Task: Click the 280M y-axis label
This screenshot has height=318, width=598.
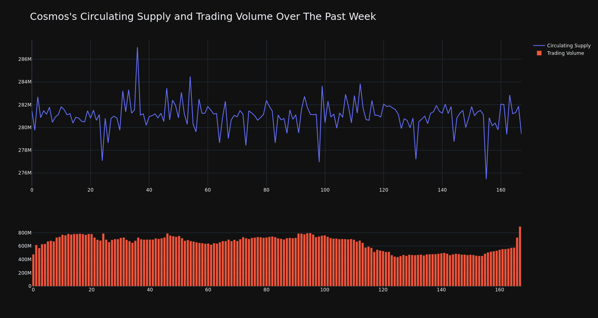Action: pyautogui.click(x=25, y=128)
